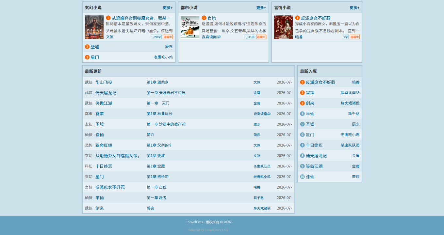This screenshot has width=444, height=235.
Task: Open chapter 第1章 父亲的车
Action: coord(159,145)
